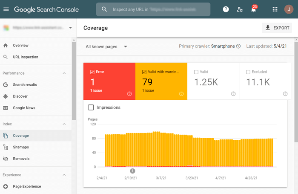Click help icon on Excluded card
This screenshot has width=298, height=194.
285,94
